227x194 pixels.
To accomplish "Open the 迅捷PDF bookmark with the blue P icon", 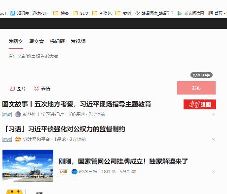I will (29, 13).
